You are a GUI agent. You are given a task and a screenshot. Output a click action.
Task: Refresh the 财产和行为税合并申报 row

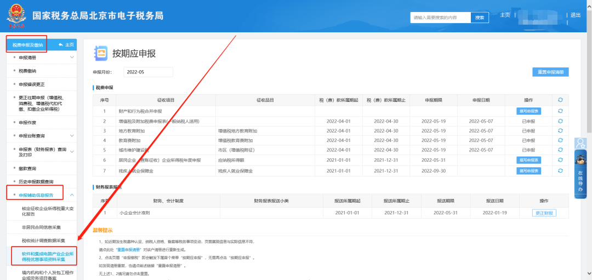pos(560,111)
